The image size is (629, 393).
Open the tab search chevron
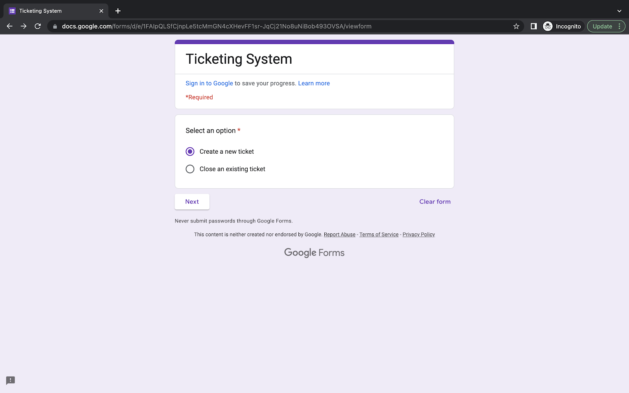click(x=619, y=11)
